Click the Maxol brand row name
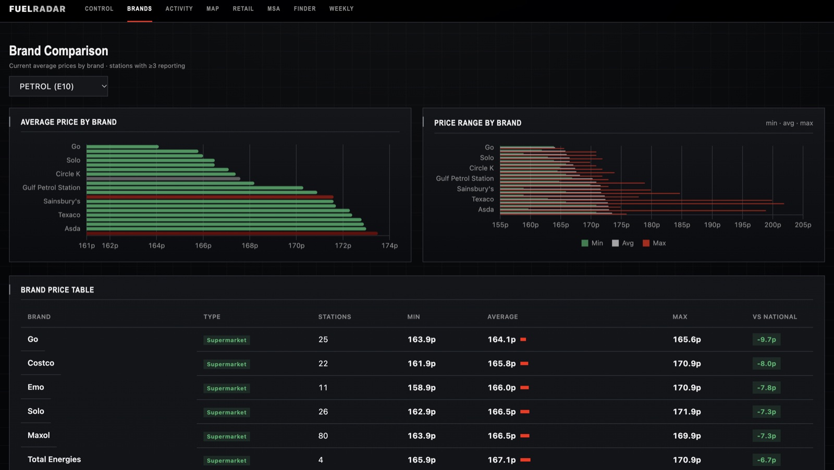Screen dimensions: 834x470 point(39,435)
